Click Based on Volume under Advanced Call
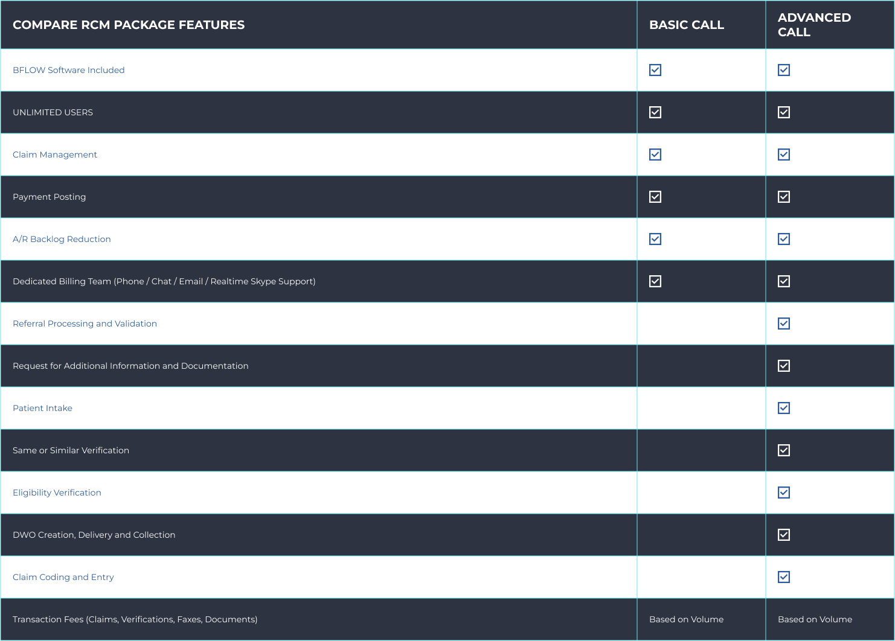 pos(815,619)
